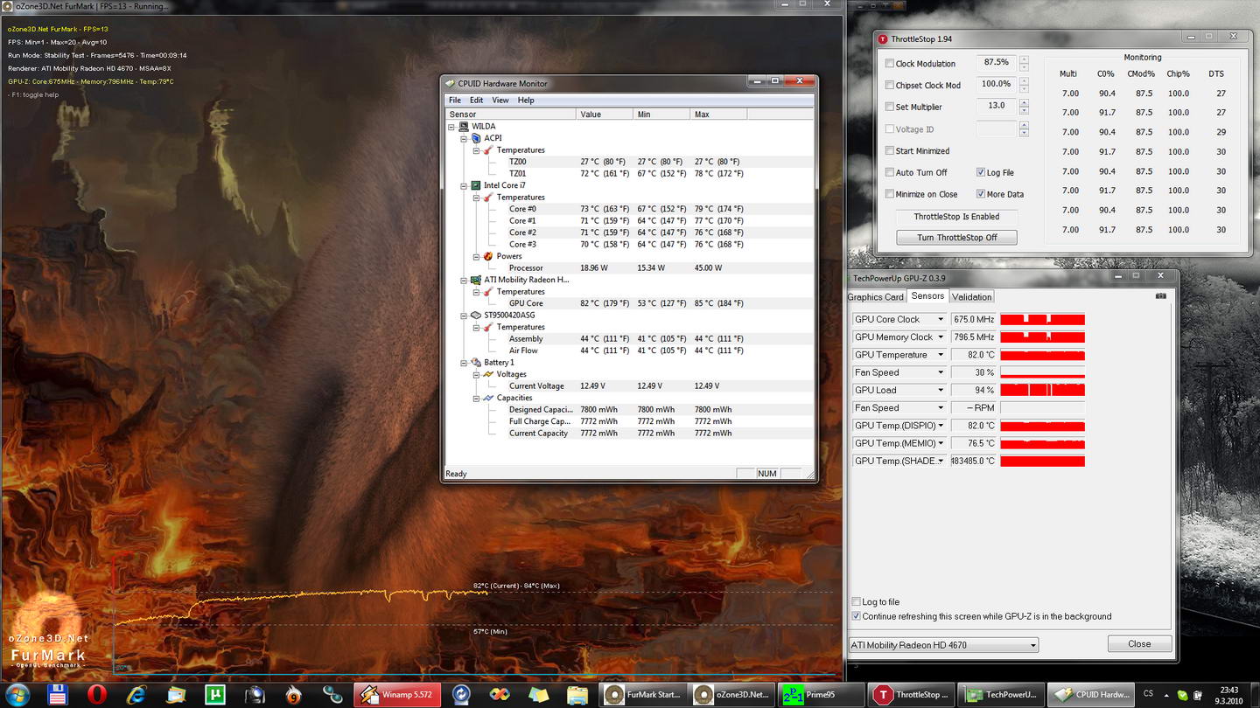The width and height of the screenshot is (1260, 708).
Task: Click the Intel Core i7 chip icon
Action: (476, 185)
